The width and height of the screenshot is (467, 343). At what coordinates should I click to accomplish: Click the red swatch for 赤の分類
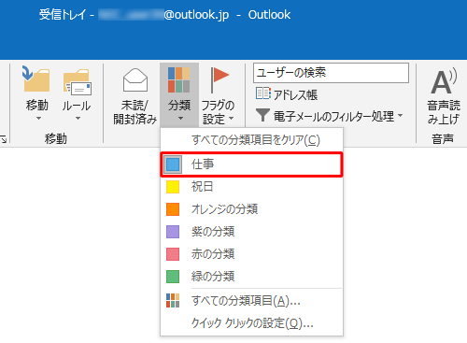[173, 254]
